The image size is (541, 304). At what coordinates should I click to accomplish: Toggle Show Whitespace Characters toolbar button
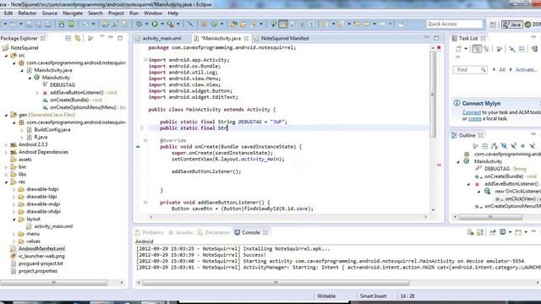[x=311, y=24]
